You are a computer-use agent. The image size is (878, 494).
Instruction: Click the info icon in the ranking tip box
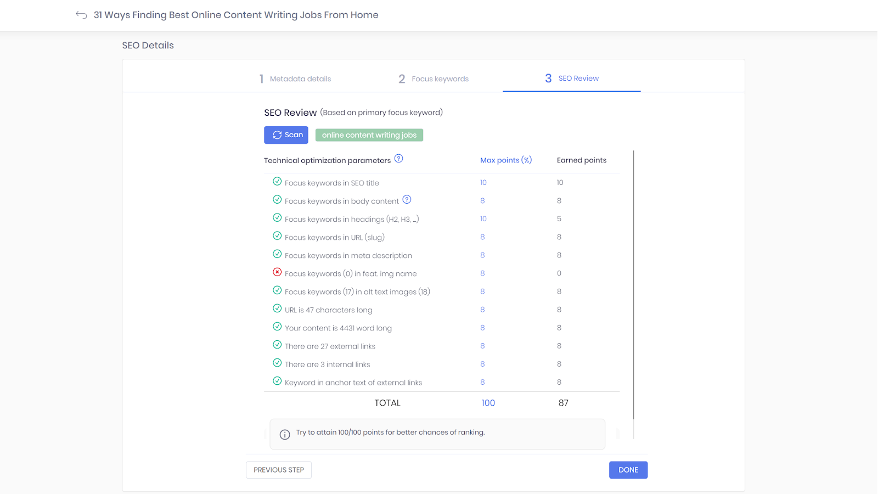click(x=285, y=435)
